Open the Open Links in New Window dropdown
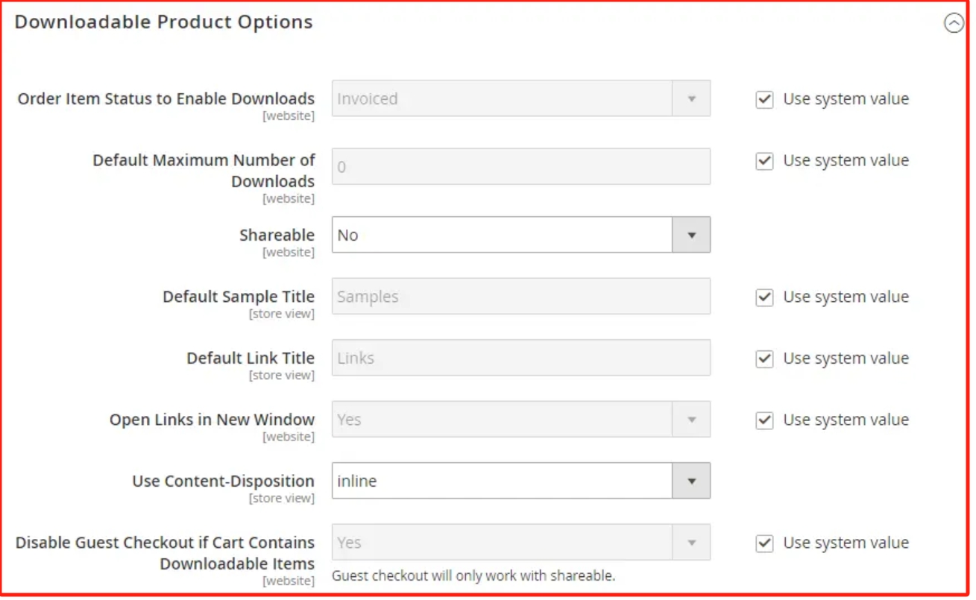The height and width of the screenshot is (600, 976). point(520,420)
